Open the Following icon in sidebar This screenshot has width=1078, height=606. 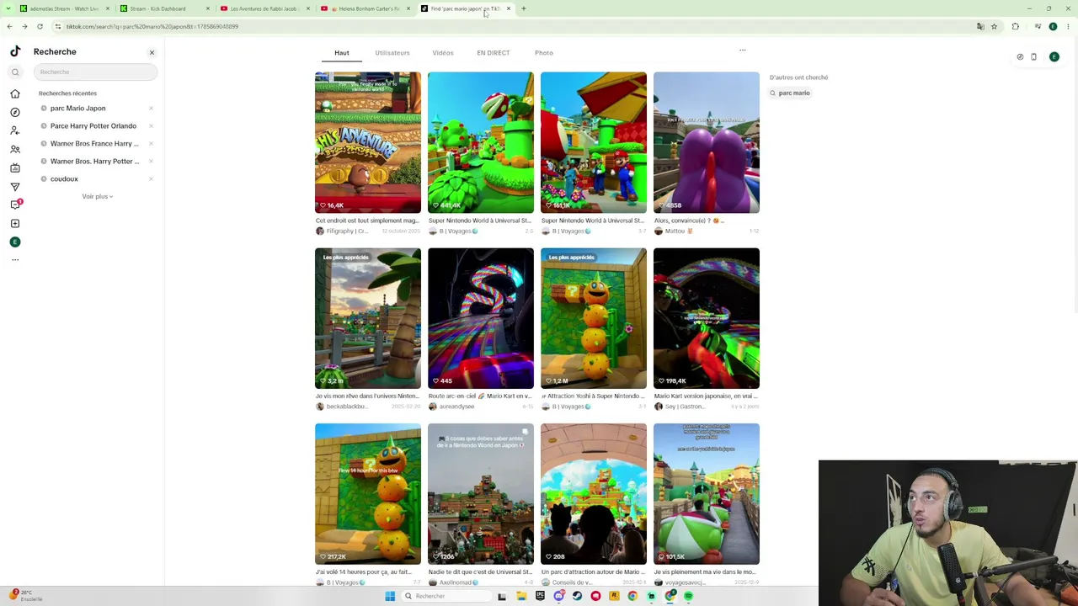(15, 130)
